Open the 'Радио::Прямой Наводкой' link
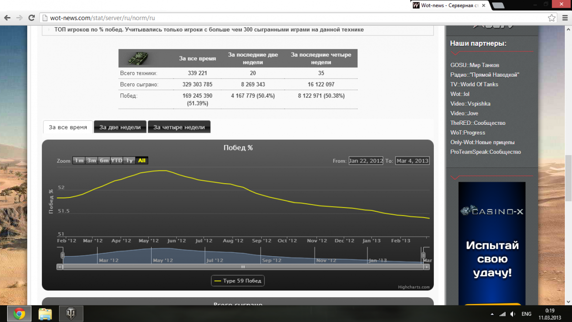572x322 pixels. click(x=485, y=75)
